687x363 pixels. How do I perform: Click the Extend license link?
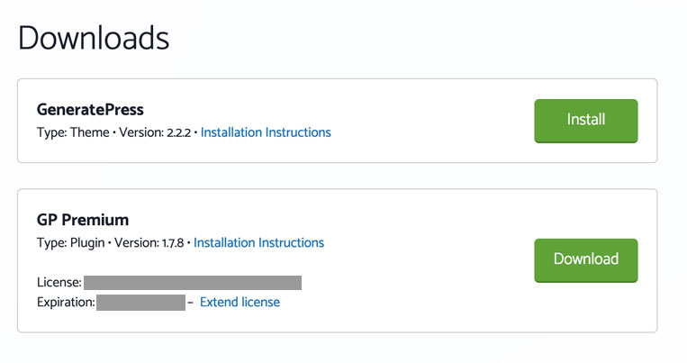pos(240,303)
